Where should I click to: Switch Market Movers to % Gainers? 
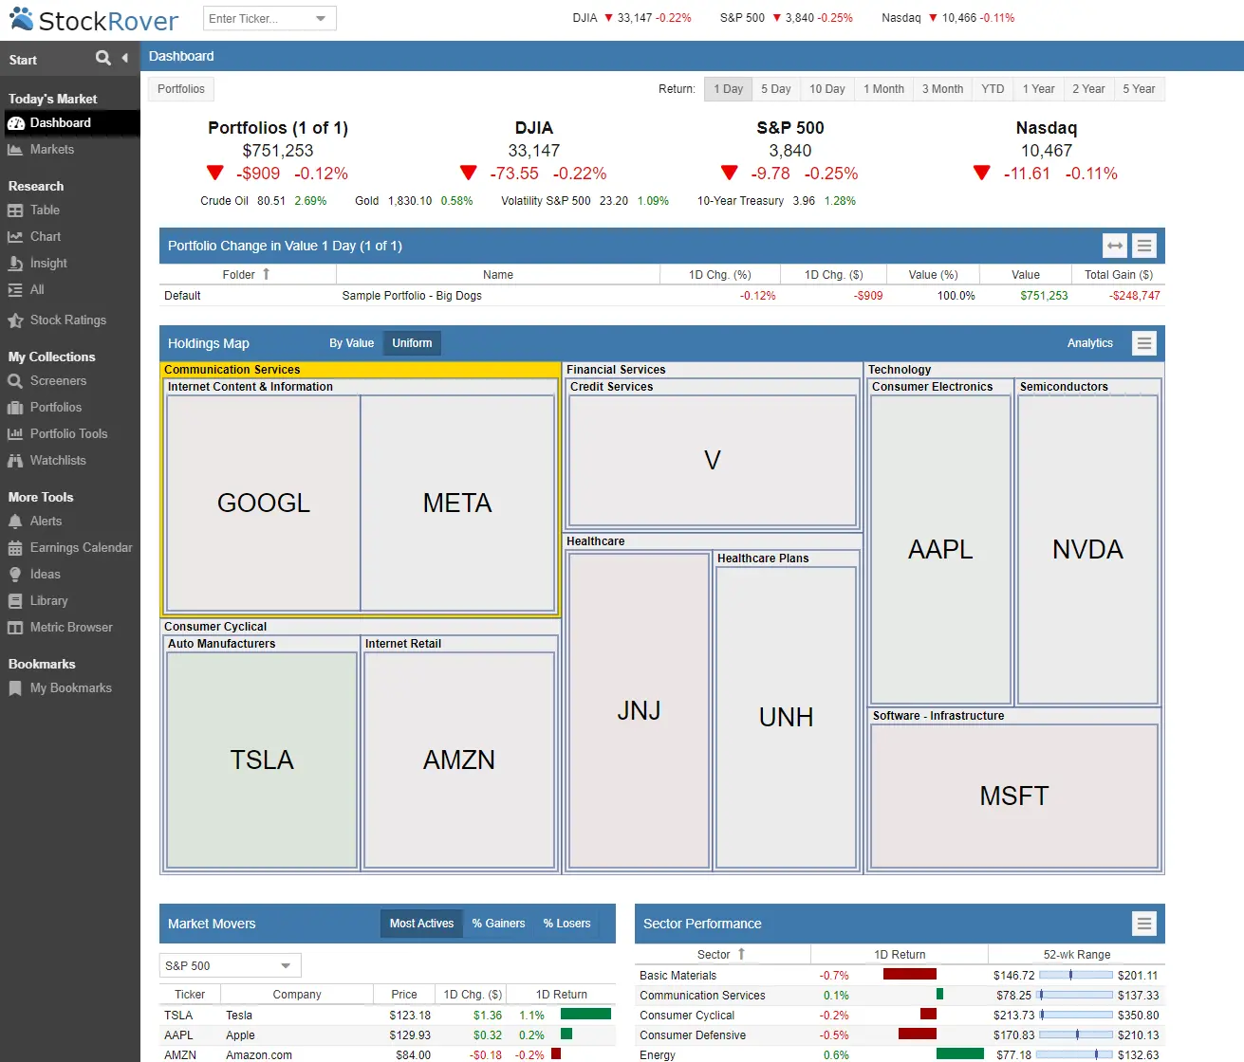click(x=498, y=923)
